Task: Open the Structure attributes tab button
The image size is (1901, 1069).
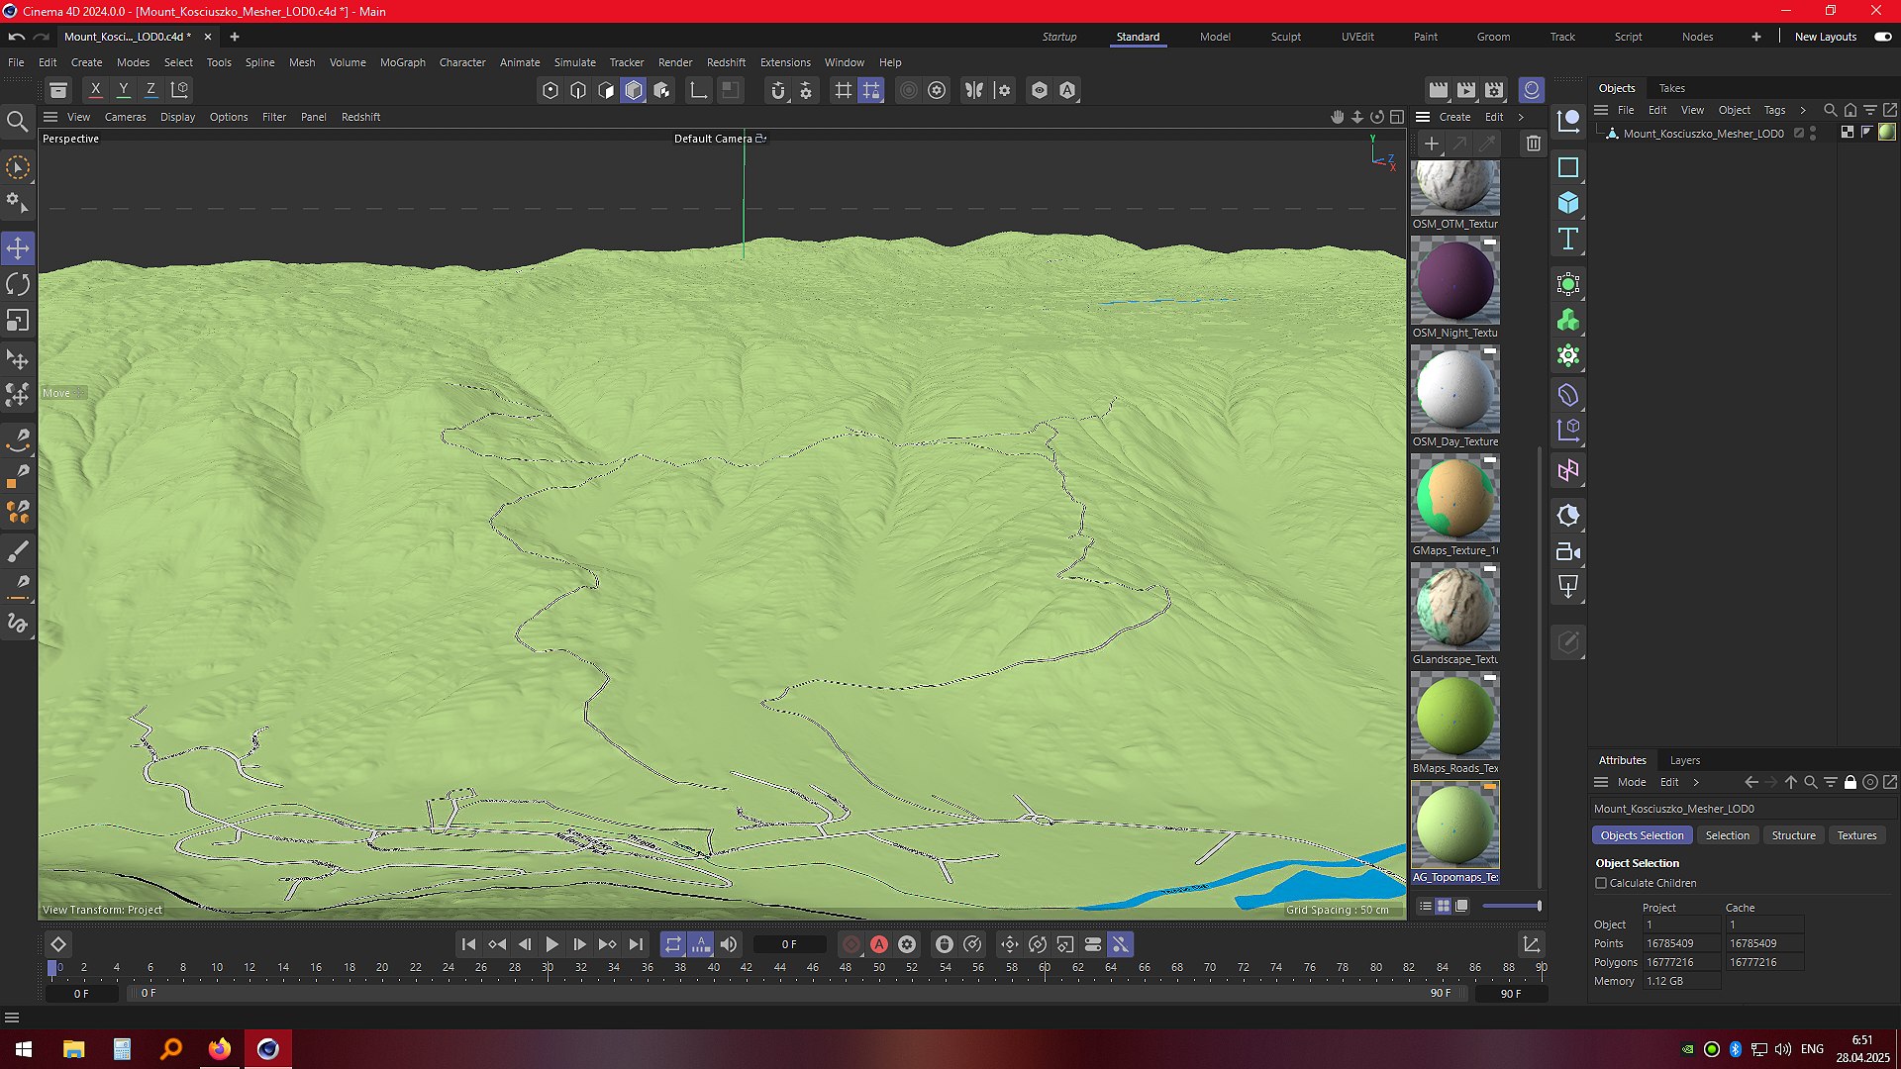Action: tap(1794, 835)
